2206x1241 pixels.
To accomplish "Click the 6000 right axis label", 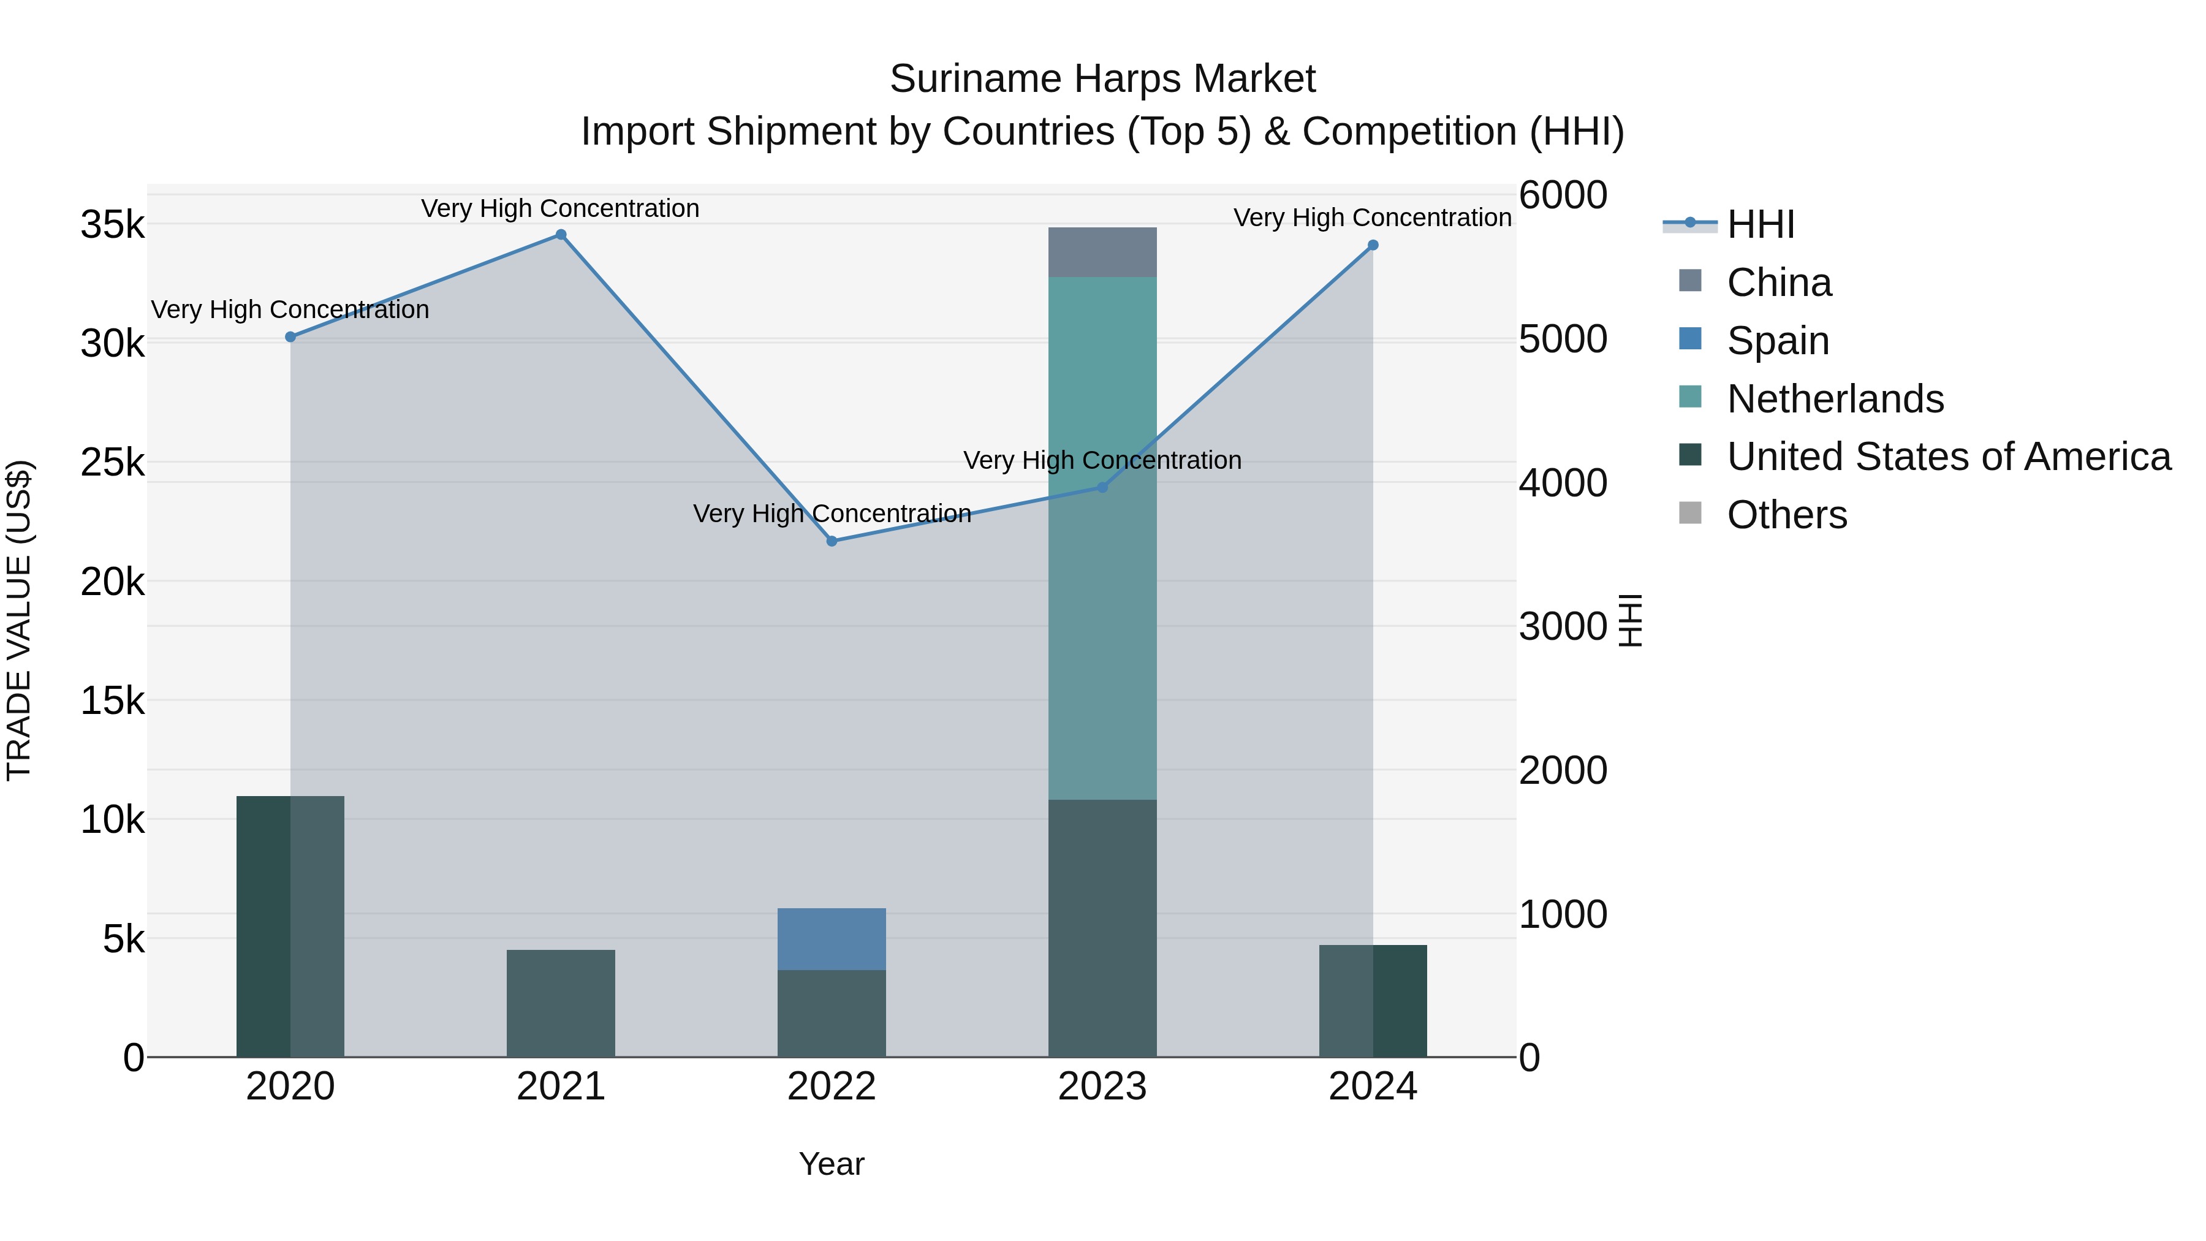I will pos(1564,195).
